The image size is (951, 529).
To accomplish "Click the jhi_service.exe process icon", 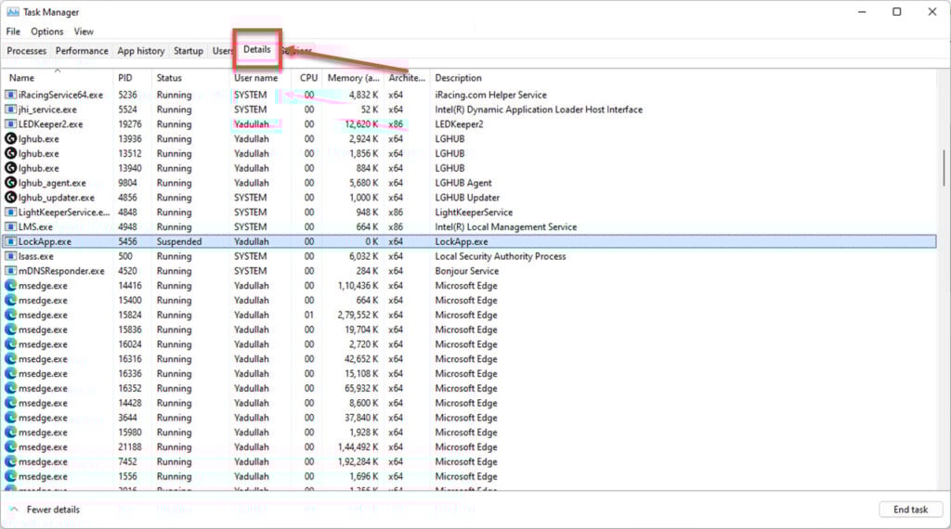I will point(10,110).
